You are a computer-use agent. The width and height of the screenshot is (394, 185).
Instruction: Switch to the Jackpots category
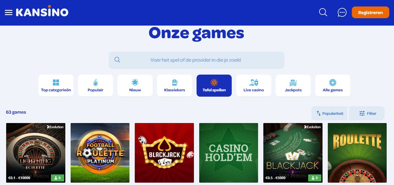click(293, 85)
